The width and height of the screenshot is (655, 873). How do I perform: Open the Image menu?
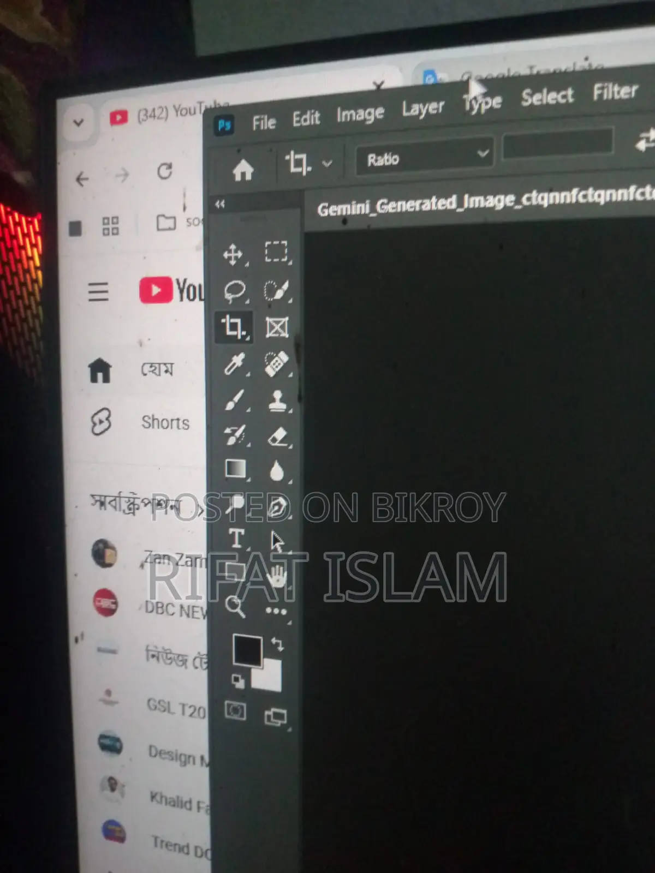point(360,114)
